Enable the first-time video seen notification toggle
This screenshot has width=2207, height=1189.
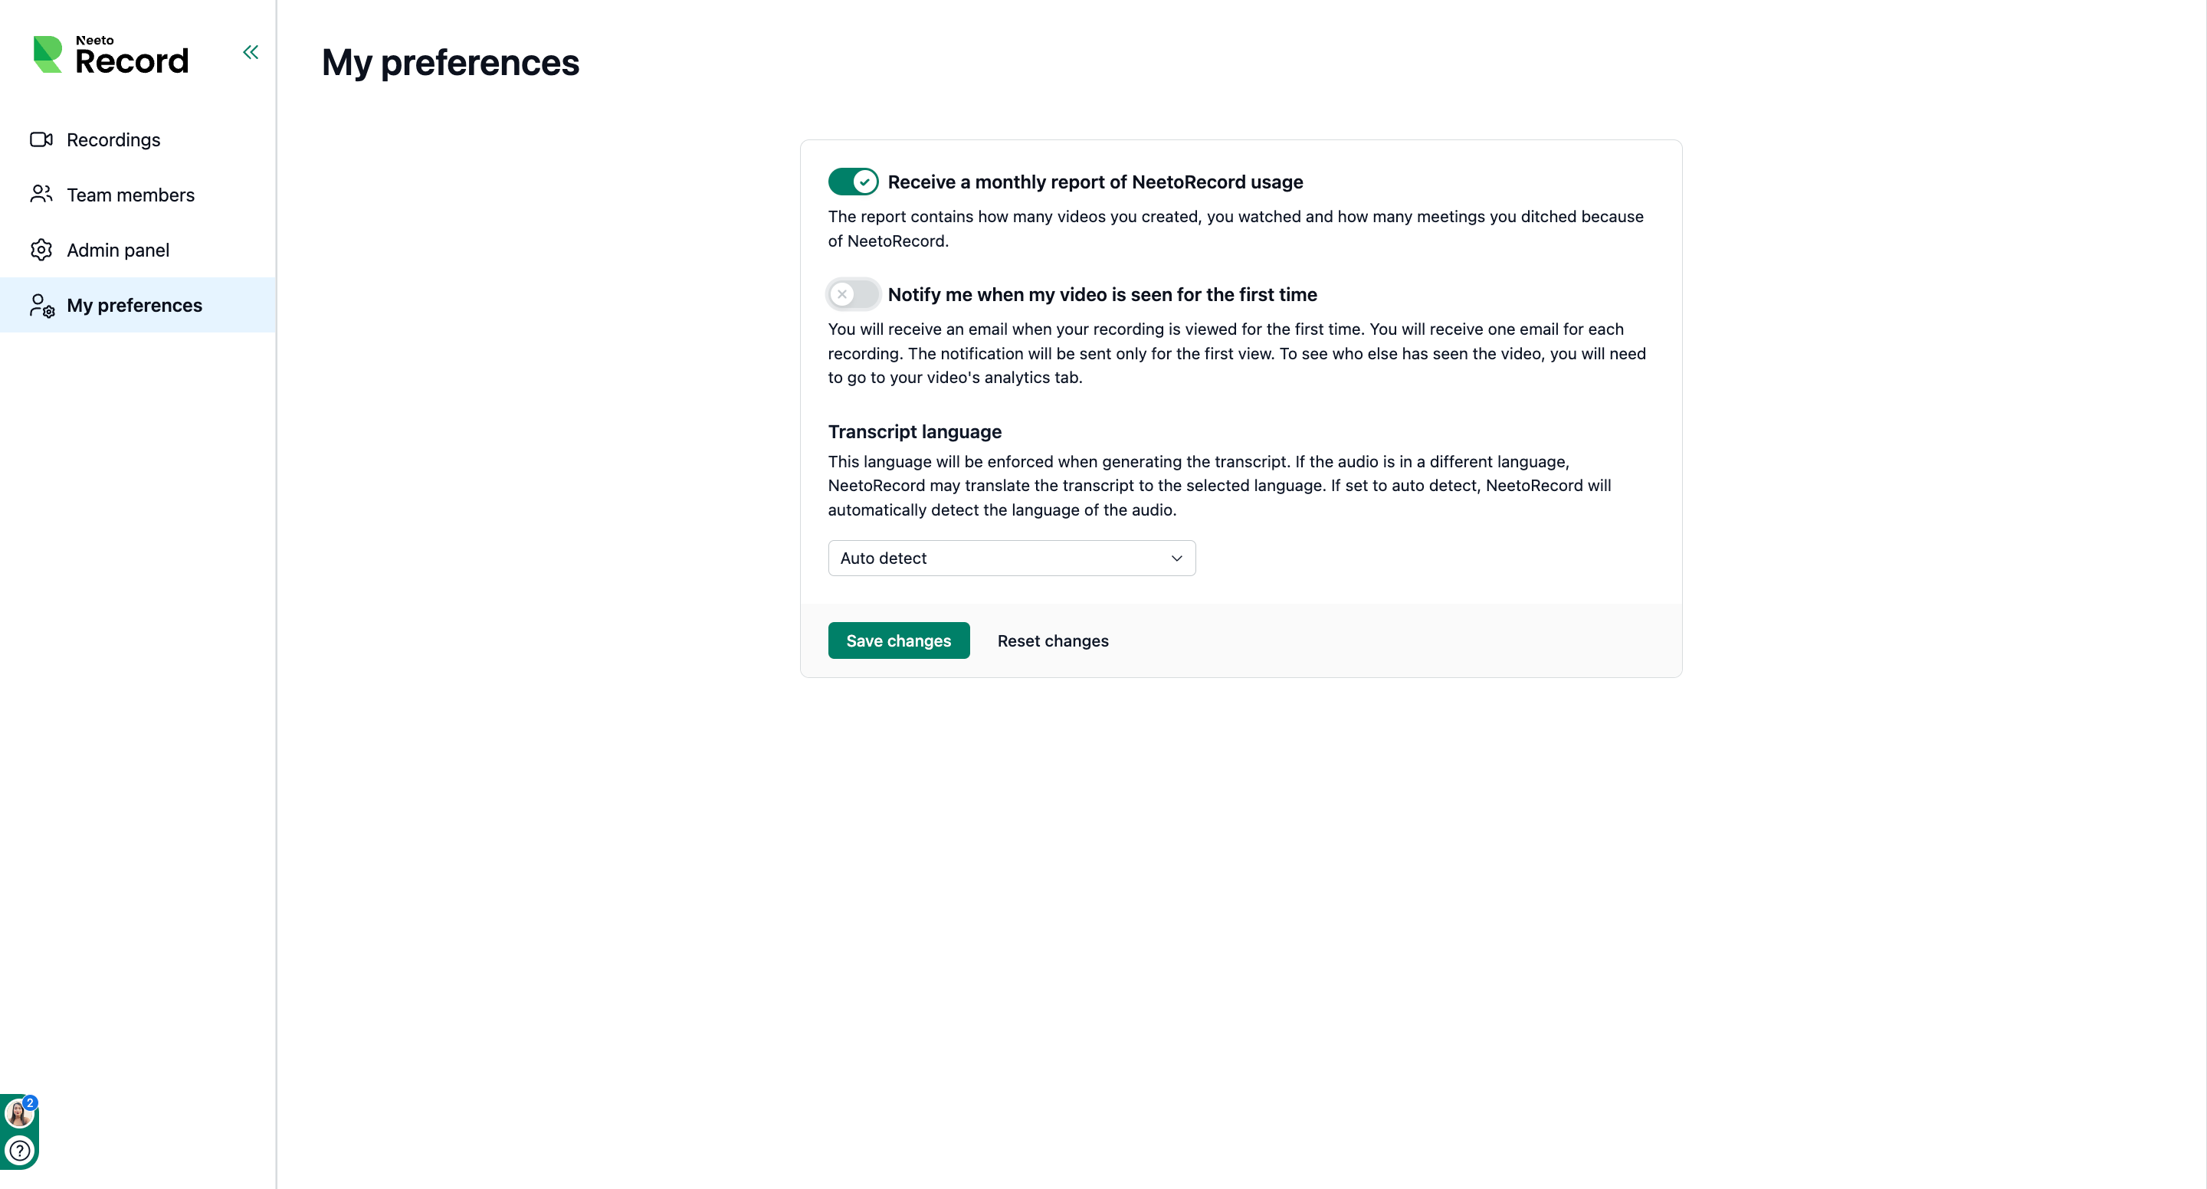854,294
